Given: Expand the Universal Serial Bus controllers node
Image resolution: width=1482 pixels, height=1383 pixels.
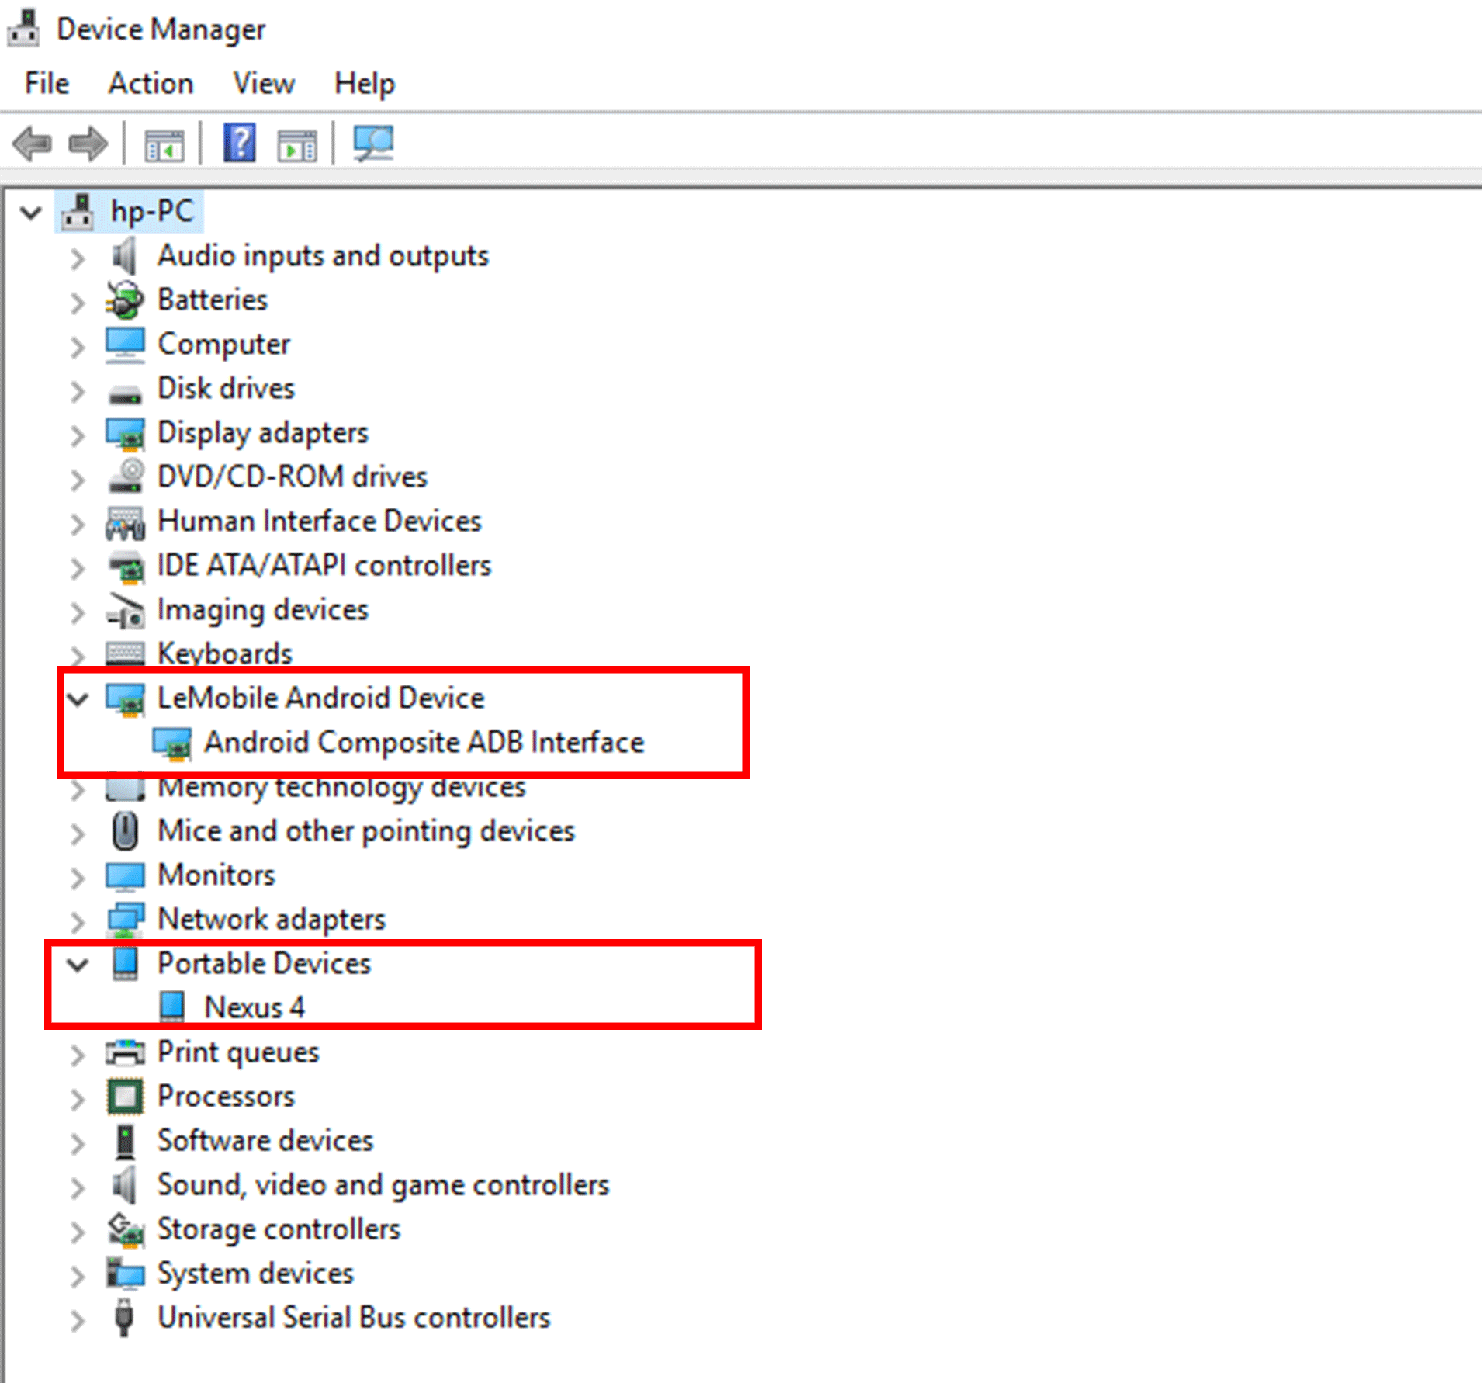Looking at the screenshot, I should [77, 1319].
